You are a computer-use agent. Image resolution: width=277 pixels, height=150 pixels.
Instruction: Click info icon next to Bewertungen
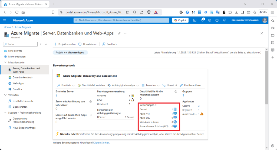coord(156,105)
